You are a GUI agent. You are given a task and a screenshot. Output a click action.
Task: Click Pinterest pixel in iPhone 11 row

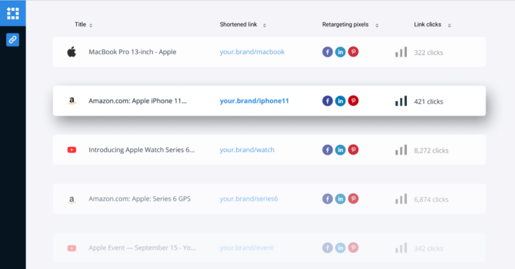pos(353,101)
